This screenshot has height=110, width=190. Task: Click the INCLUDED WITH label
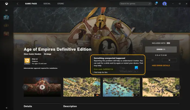(159, 43)
